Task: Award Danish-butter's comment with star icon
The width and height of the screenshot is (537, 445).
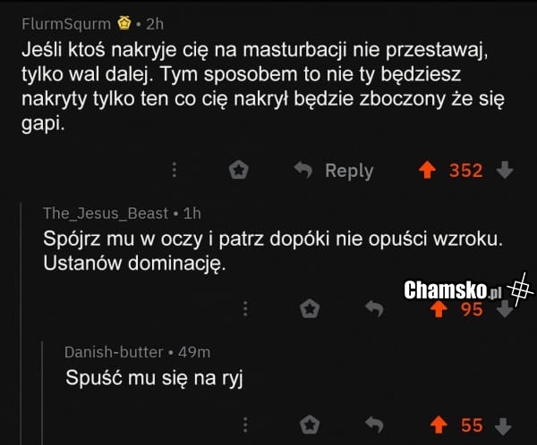Action: pos(310,424)
